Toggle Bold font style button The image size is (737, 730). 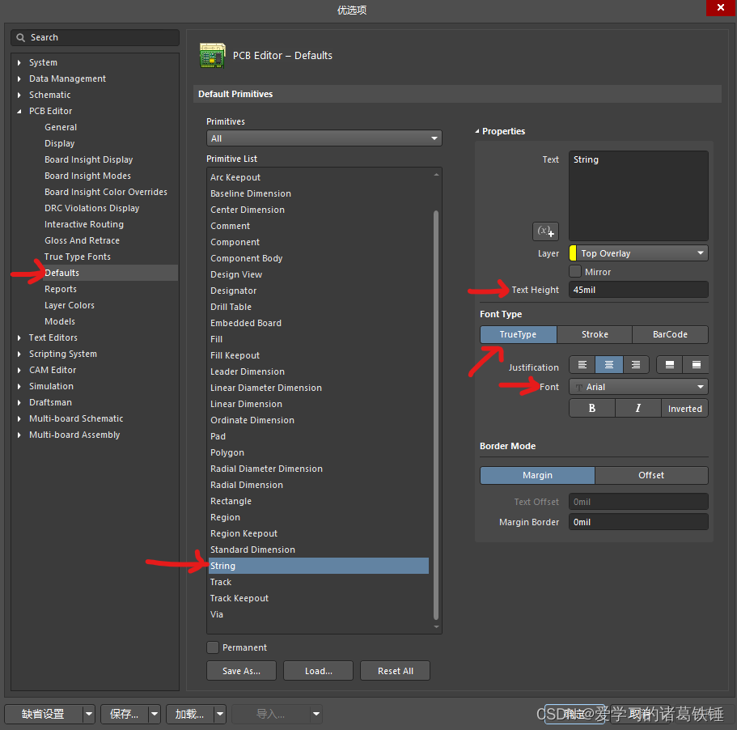pos(592,409)
